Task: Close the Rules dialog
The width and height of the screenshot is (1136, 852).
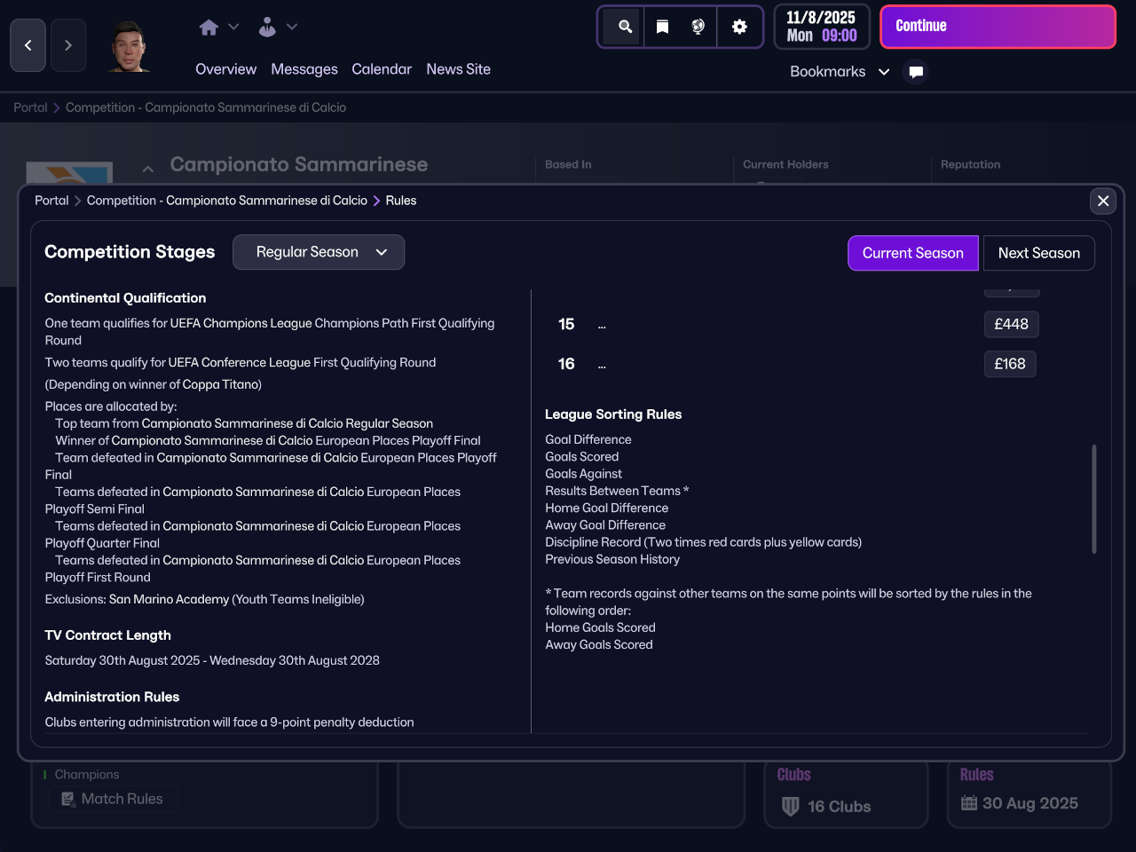Action: pos(1103,201)
